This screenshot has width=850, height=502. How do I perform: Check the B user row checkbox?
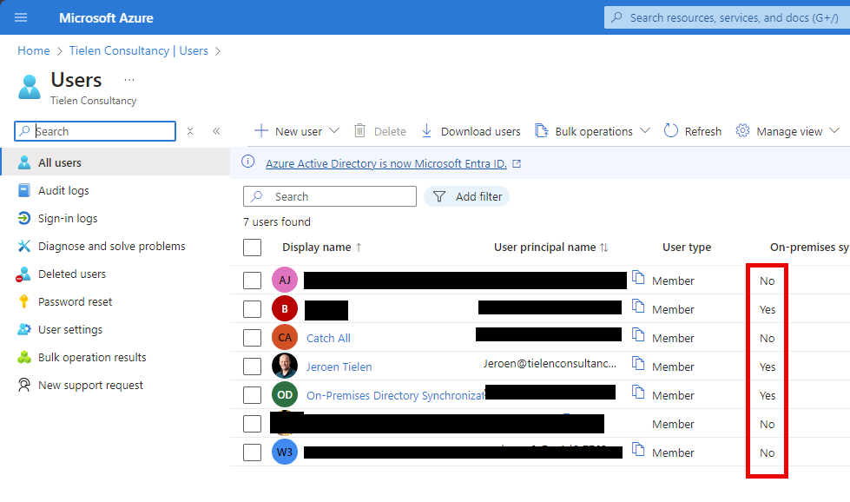(252, 309)
